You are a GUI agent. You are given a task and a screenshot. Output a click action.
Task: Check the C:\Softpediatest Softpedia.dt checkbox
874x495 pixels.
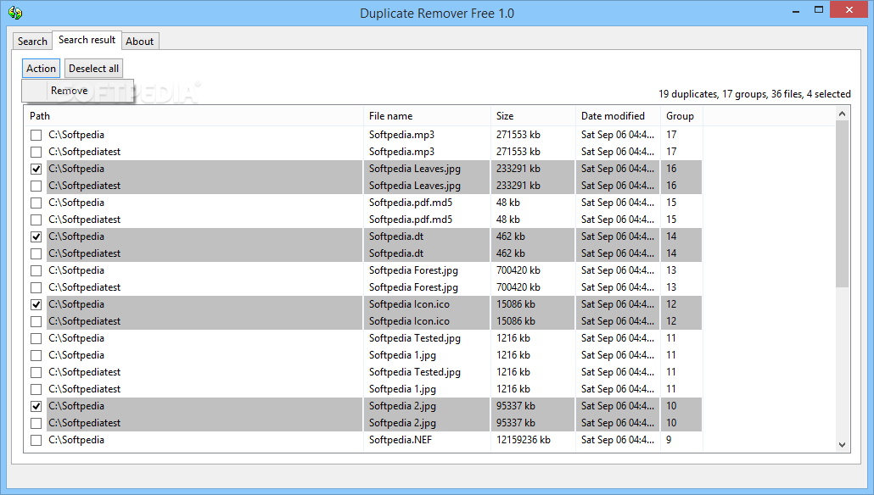point(36,254)
